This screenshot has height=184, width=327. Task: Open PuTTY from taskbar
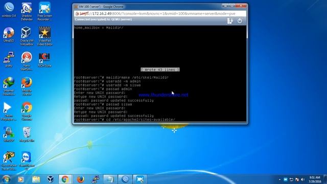tap(95, 179)
